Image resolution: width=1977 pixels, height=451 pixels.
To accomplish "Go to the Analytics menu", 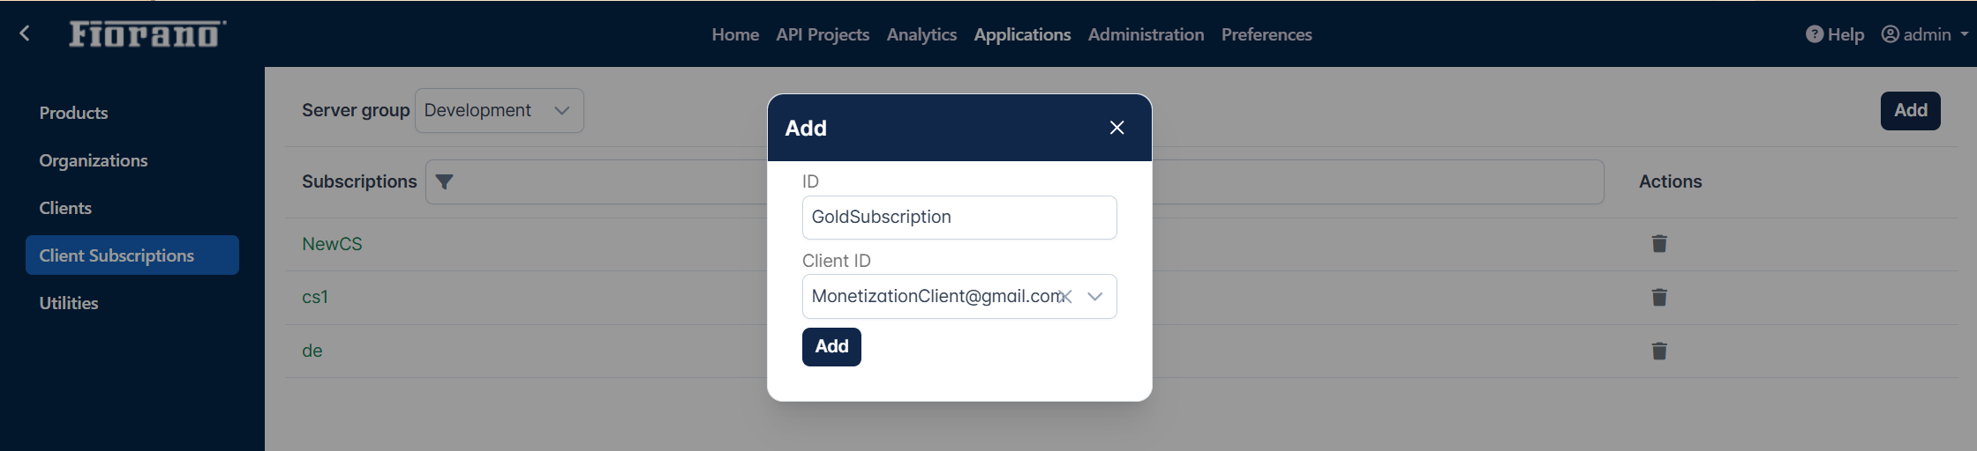I will coord(921,34).
